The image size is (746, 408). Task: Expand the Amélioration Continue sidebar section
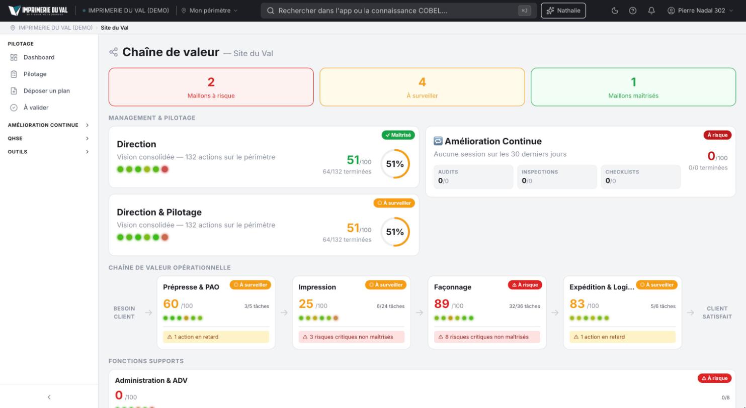pyautogui.click(x=49, y=125)
